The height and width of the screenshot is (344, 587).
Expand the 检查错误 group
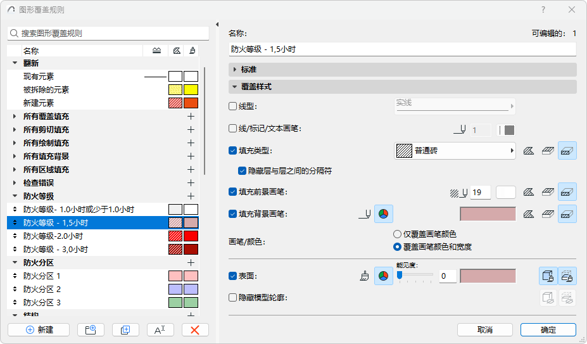(x=15, y=183)
